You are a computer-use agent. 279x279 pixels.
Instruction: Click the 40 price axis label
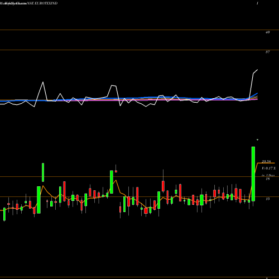tap(267, 32)
